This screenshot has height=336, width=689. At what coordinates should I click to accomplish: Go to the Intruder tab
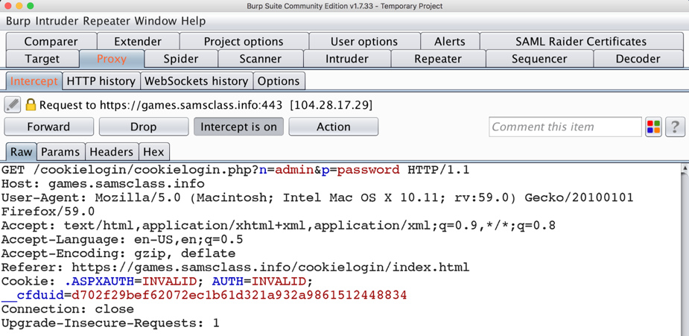click(346, 59)
